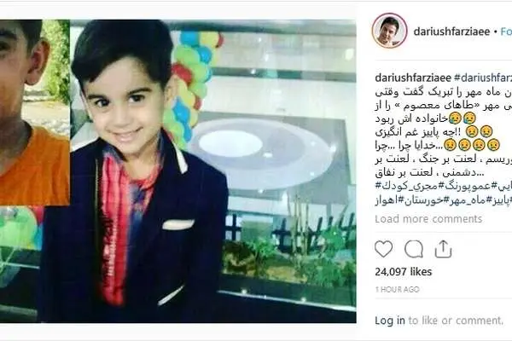Expand Load more comments
This screenshot has width=512, height=341.
tap(428, 218)
